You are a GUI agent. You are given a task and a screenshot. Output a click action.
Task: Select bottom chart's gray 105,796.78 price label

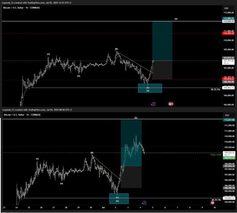229,188
